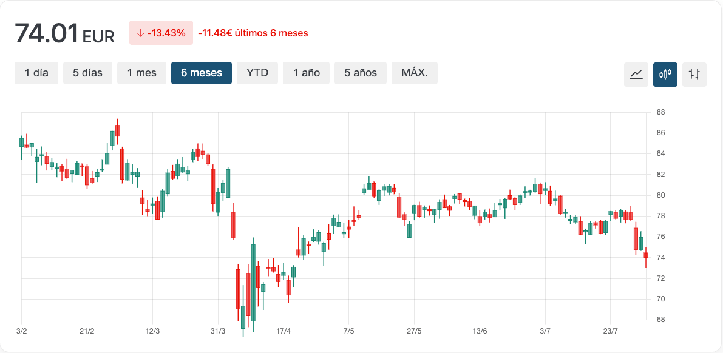
Task: Click the 82 price axis label
Action: [660, 174]
